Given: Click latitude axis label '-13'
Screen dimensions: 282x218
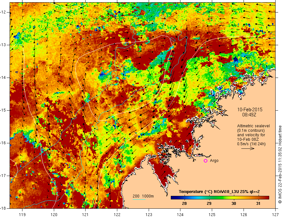Looking at the screenshot, I should coord(3,45).
